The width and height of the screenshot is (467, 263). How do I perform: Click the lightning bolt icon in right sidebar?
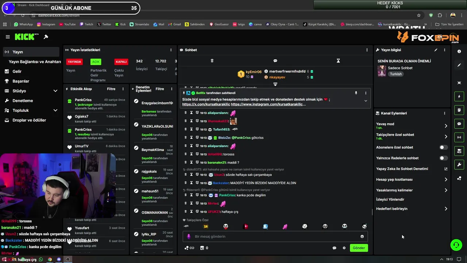(459, 96)
